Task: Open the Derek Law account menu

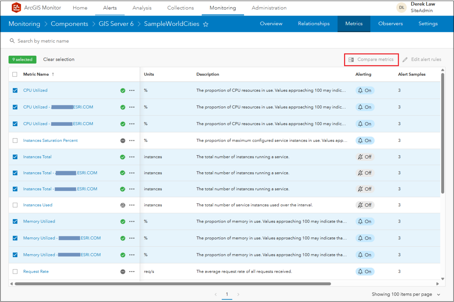Action: pyautogui.click(x=423, y=7)
